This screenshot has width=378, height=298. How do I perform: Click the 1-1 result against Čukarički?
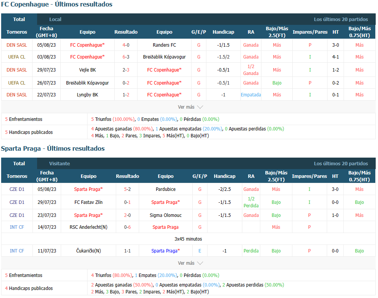click(x=127, y=251)
